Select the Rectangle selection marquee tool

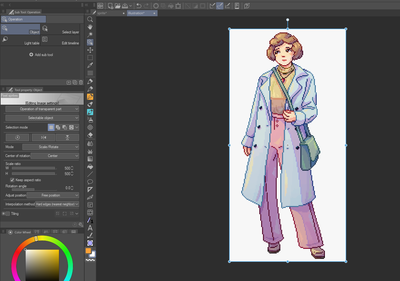[90, 58]
